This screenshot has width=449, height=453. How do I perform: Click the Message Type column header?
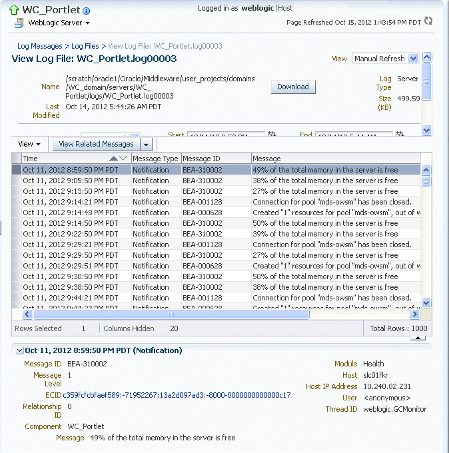[x=157, y=159]
